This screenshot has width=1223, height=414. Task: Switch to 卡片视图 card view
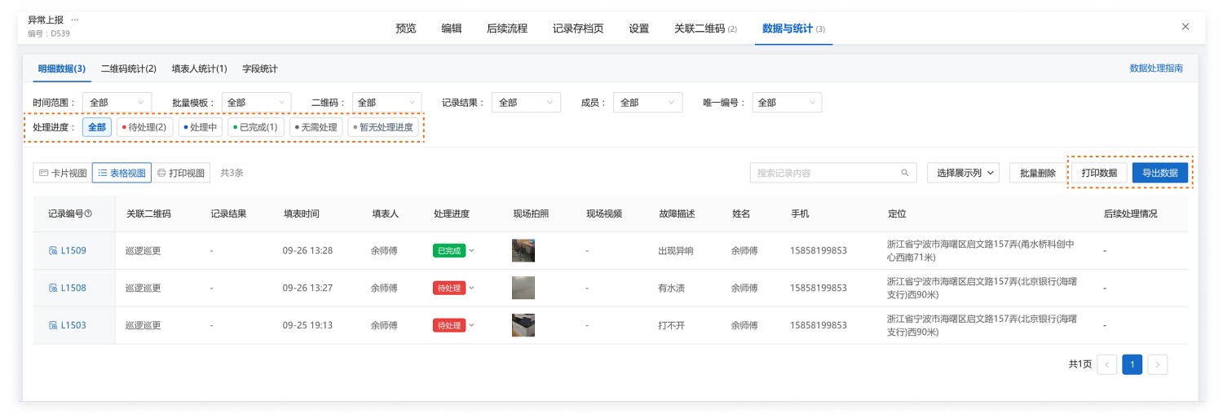click(63, 173)
